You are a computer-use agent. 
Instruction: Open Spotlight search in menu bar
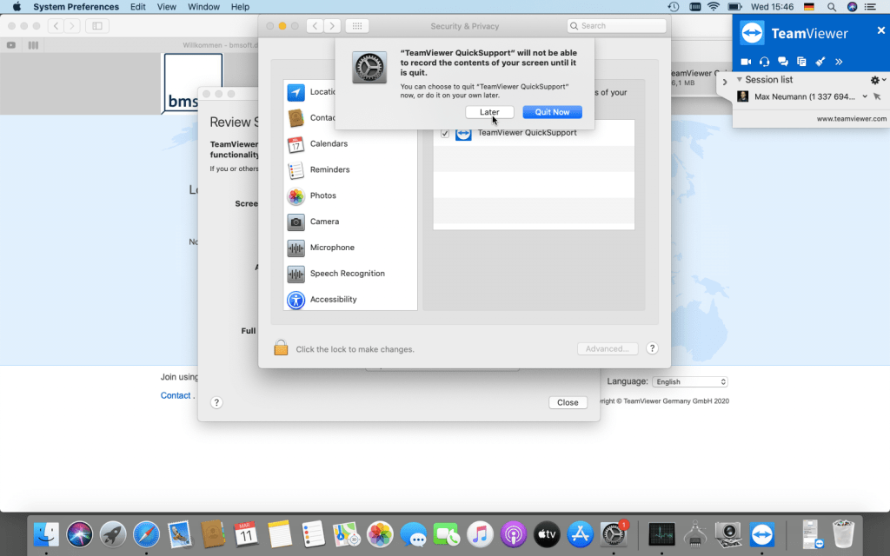(832, 7)
